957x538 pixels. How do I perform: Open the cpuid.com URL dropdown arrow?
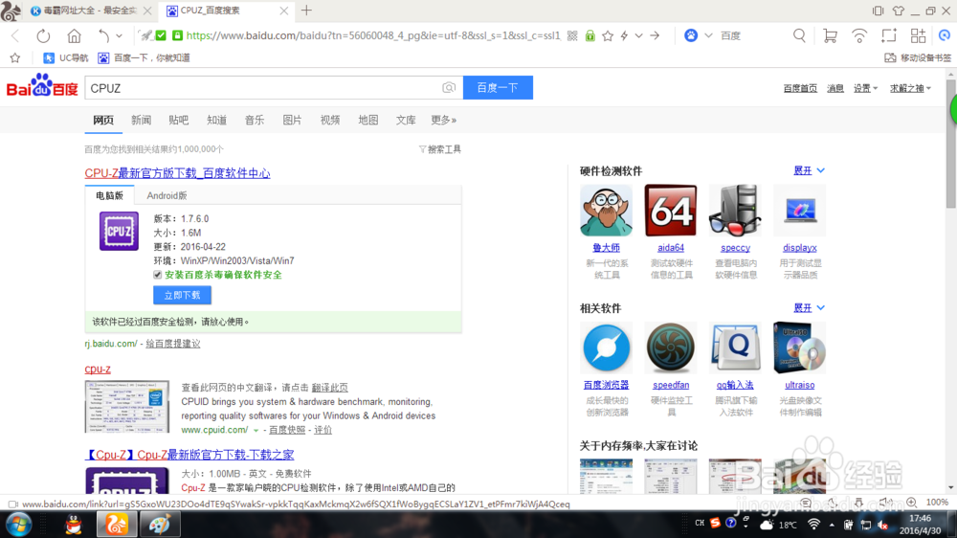(256, 431)
